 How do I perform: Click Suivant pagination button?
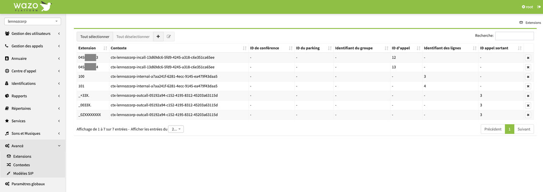point(524,129)
